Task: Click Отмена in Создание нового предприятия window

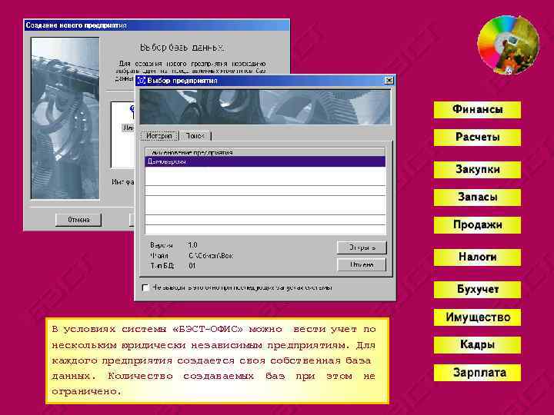Action: 78,220
